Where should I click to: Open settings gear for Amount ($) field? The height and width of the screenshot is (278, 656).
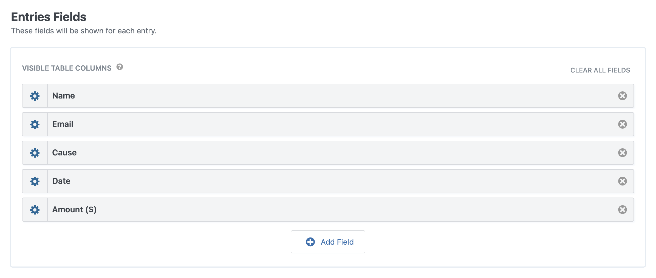(35, 210)
